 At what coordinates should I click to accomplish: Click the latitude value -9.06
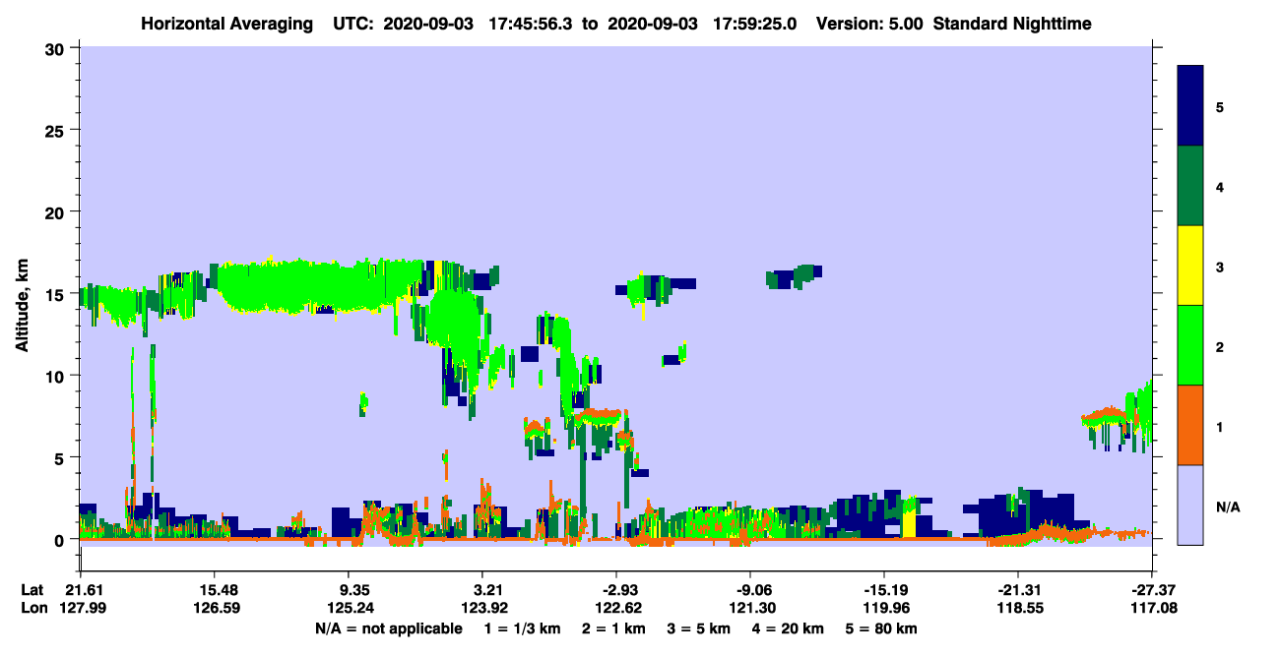pyautogui.click(x=749, y=590)
